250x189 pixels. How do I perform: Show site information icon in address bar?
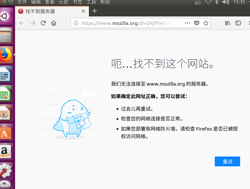(76, 23)
